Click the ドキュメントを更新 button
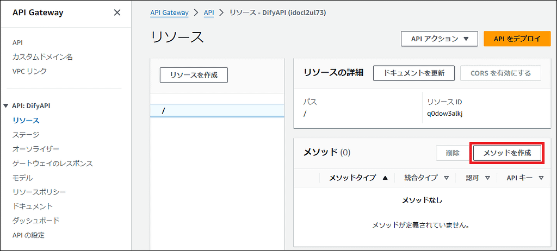This screenshot has width=557, height=251. click(x=413, y=73)
